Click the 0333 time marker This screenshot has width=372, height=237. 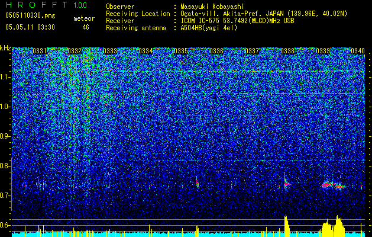(x=110, y=51)
